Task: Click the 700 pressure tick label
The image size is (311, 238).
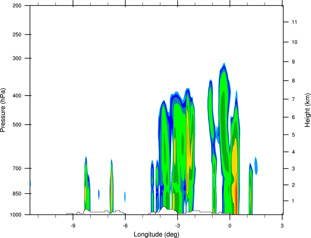Action: pyautogui.click(x=17, y=168)
